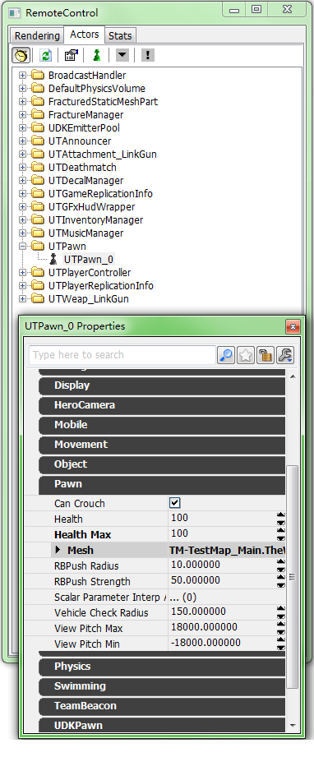
Task: Expand the BroadcastHandler tree node
Action: click(x=22, y=76)
